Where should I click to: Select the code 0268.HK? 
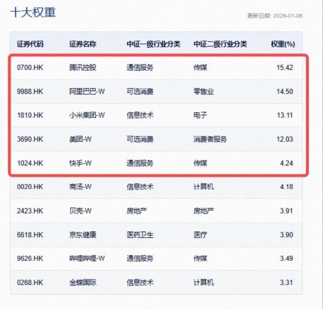[30, 283]
